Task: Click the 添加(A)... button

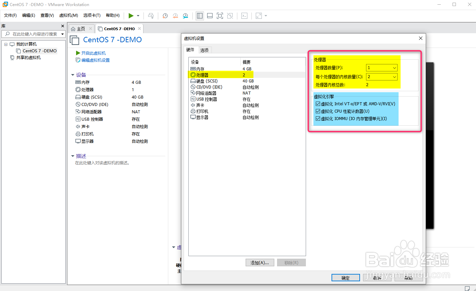Action: 260,263
